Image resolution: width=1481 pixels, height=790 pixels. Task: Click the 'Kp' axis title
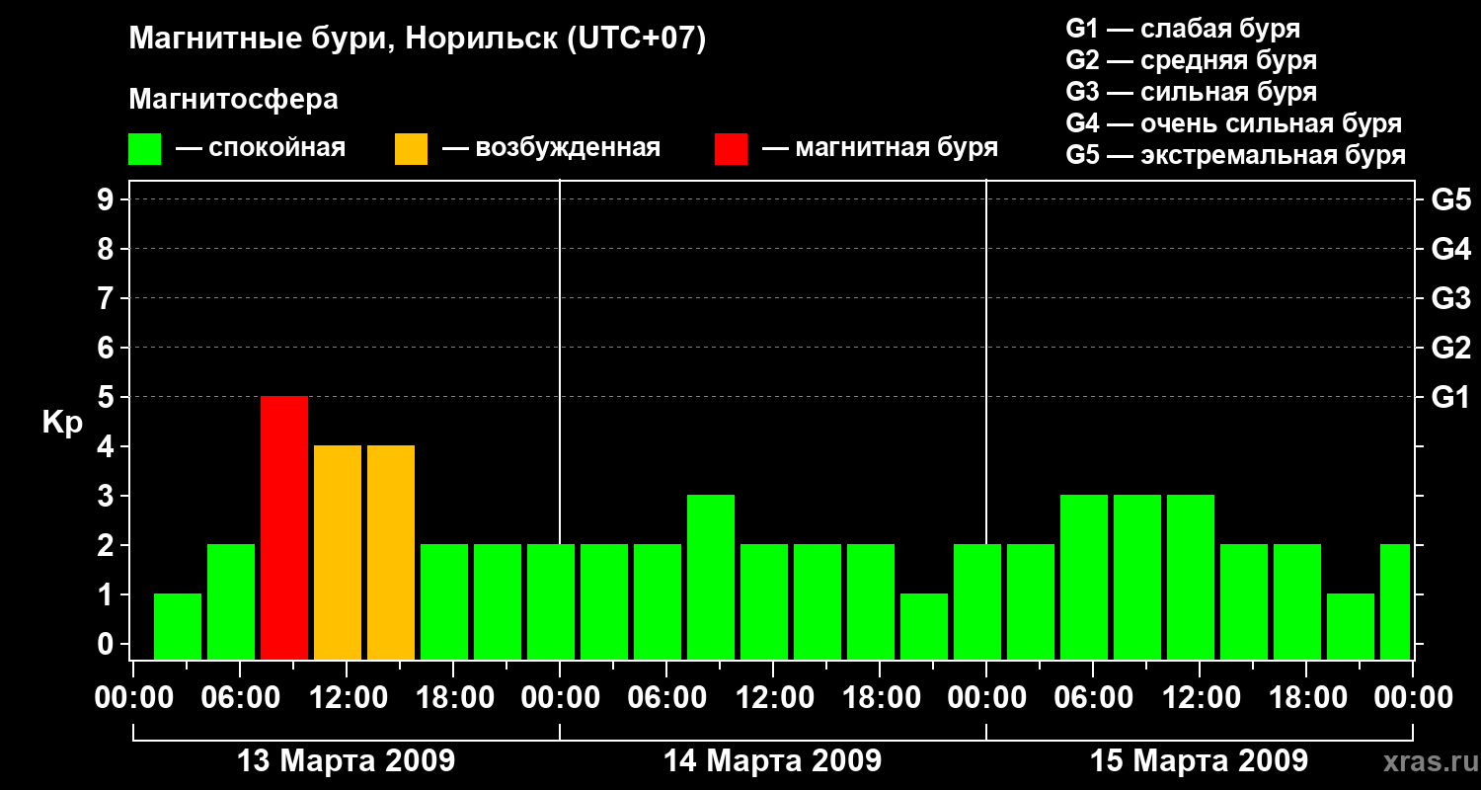(62, 423)
